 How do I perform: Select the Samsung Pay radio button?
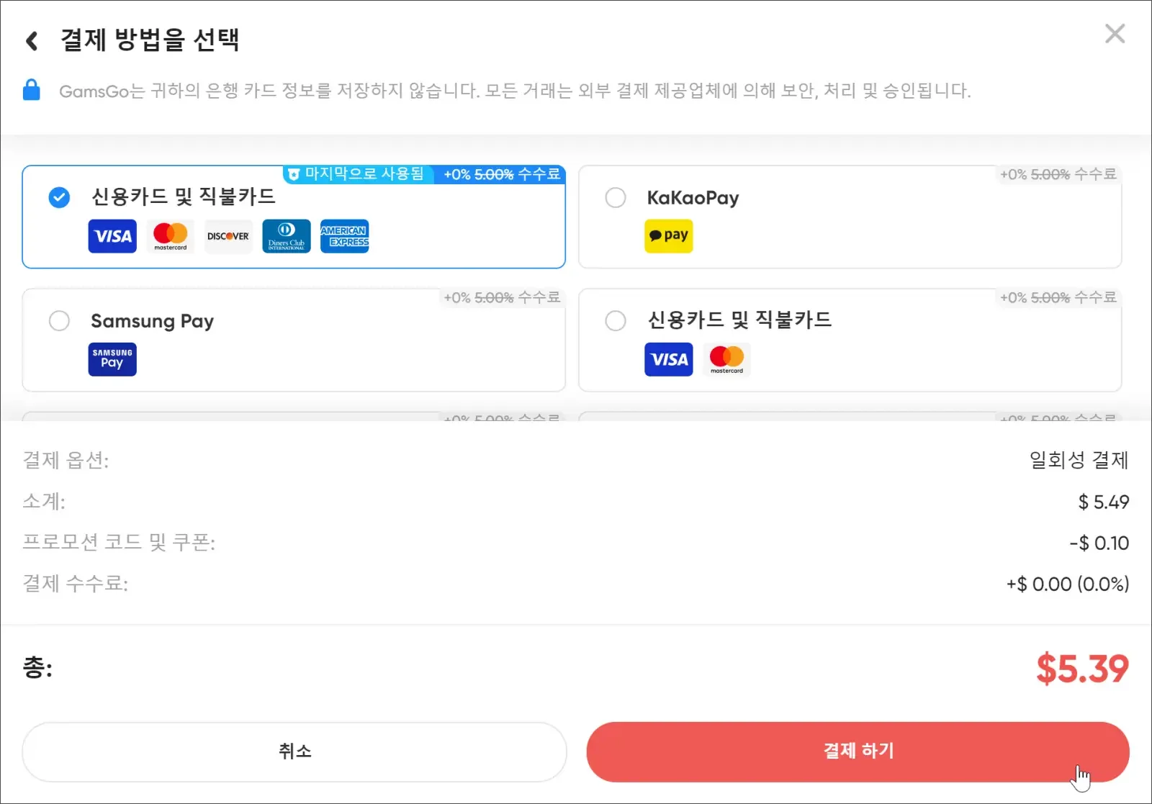coord(59,320)
